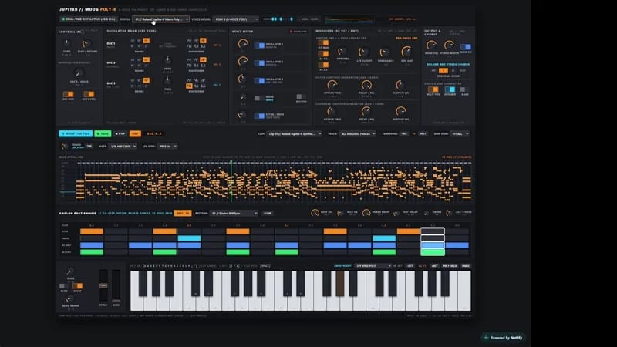Open the LFO Sync dropdown
Viewport: 617px width, 347px height.
point(167,147)
